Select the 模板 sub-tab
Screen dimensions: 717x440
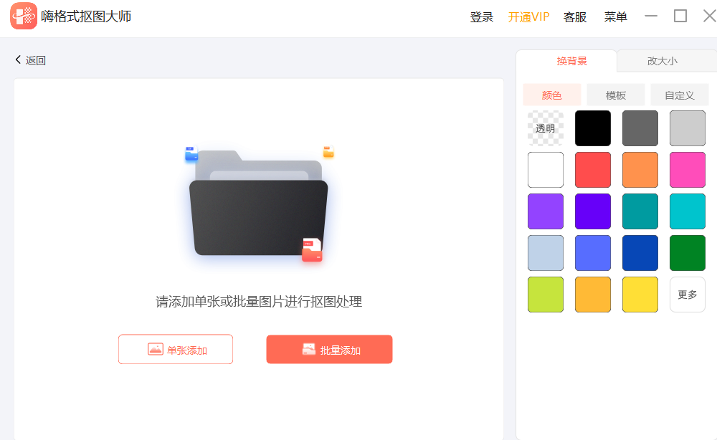615,95
